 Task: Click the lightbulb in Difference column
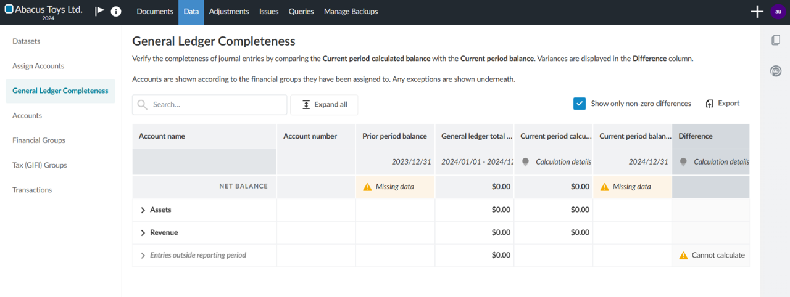[x=683, y=162]
